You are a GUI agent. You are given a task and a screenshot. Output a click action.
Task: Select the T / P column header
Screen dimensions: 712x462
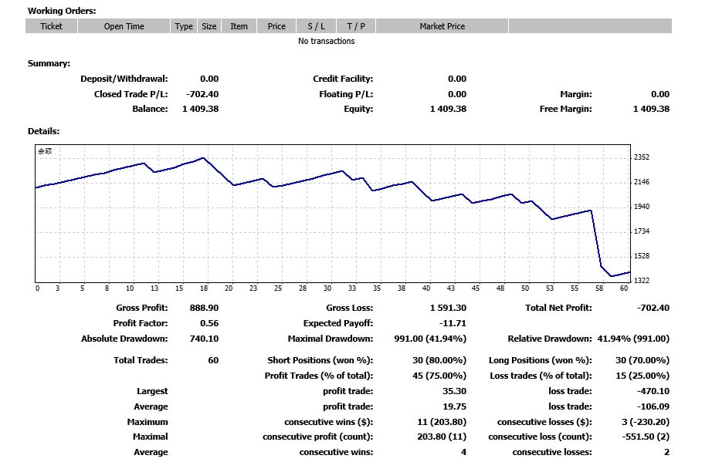coord(356,26)
